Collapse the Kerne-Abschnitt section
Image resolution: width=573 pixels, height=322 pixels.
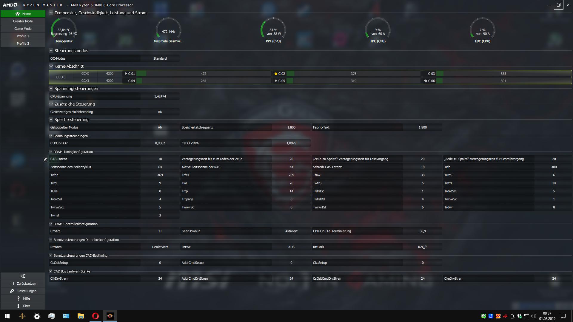click(x=51, y=66)
